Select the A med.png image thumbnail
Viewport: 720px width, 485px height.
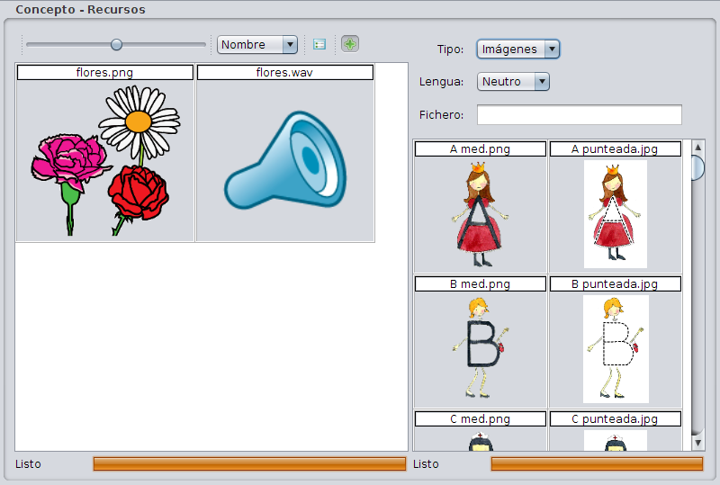tap(481, 214)
